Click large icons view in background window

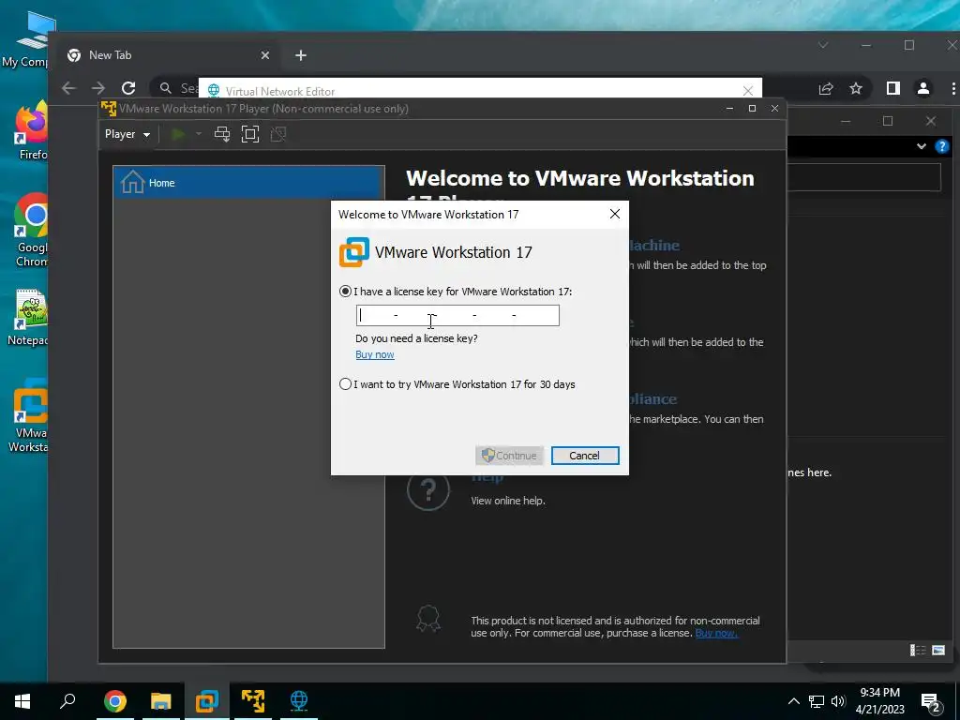coord(937,651)
